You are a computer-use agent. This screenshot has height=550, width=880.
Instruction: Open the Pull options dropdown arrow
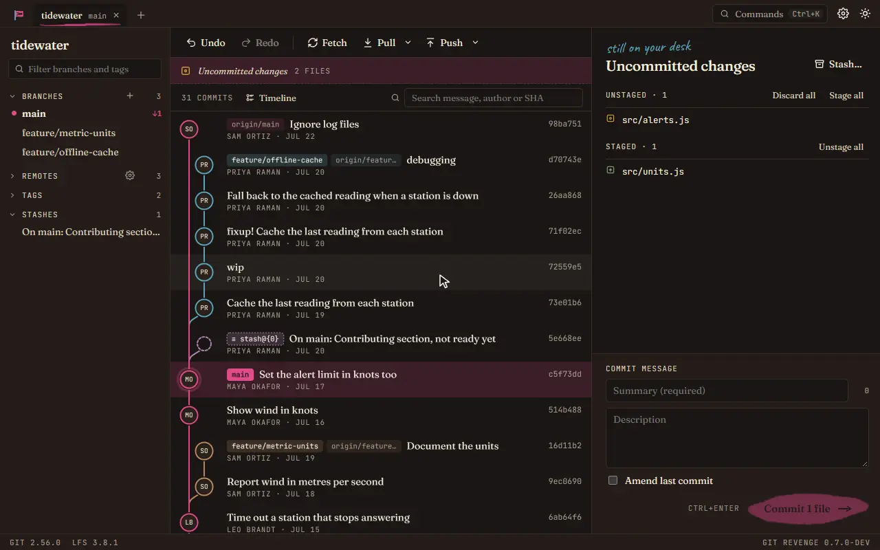408,43
